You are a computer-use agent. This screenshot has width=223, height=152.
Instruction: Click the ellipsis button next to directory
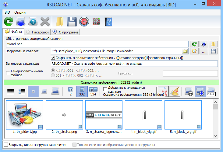(204, 51)
